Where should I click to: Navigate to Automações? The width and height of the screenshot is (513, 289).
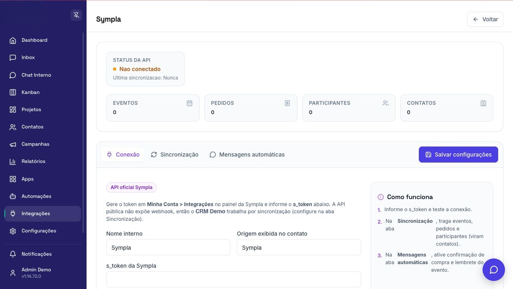coord(42,196)
